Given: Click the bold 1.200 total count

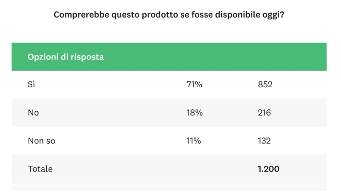Looking at the screenshot, I should pyautogui.click(x=269, y=169).
